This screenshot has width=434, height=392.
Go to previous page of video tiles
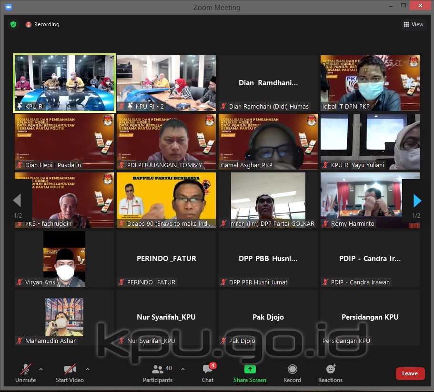point(17,201)
